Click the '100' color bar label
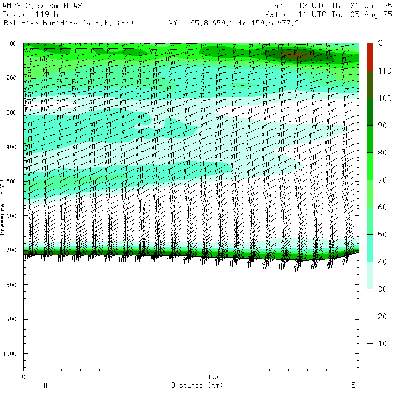 384,98
